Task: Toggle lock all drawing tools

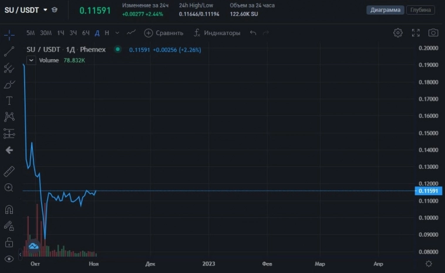Action: click(9, 242)
